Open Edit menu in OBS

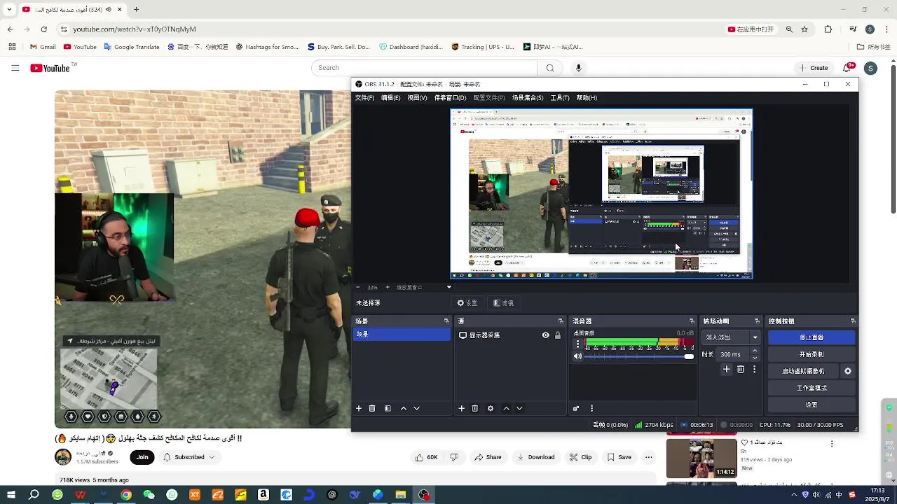[390, 98]
